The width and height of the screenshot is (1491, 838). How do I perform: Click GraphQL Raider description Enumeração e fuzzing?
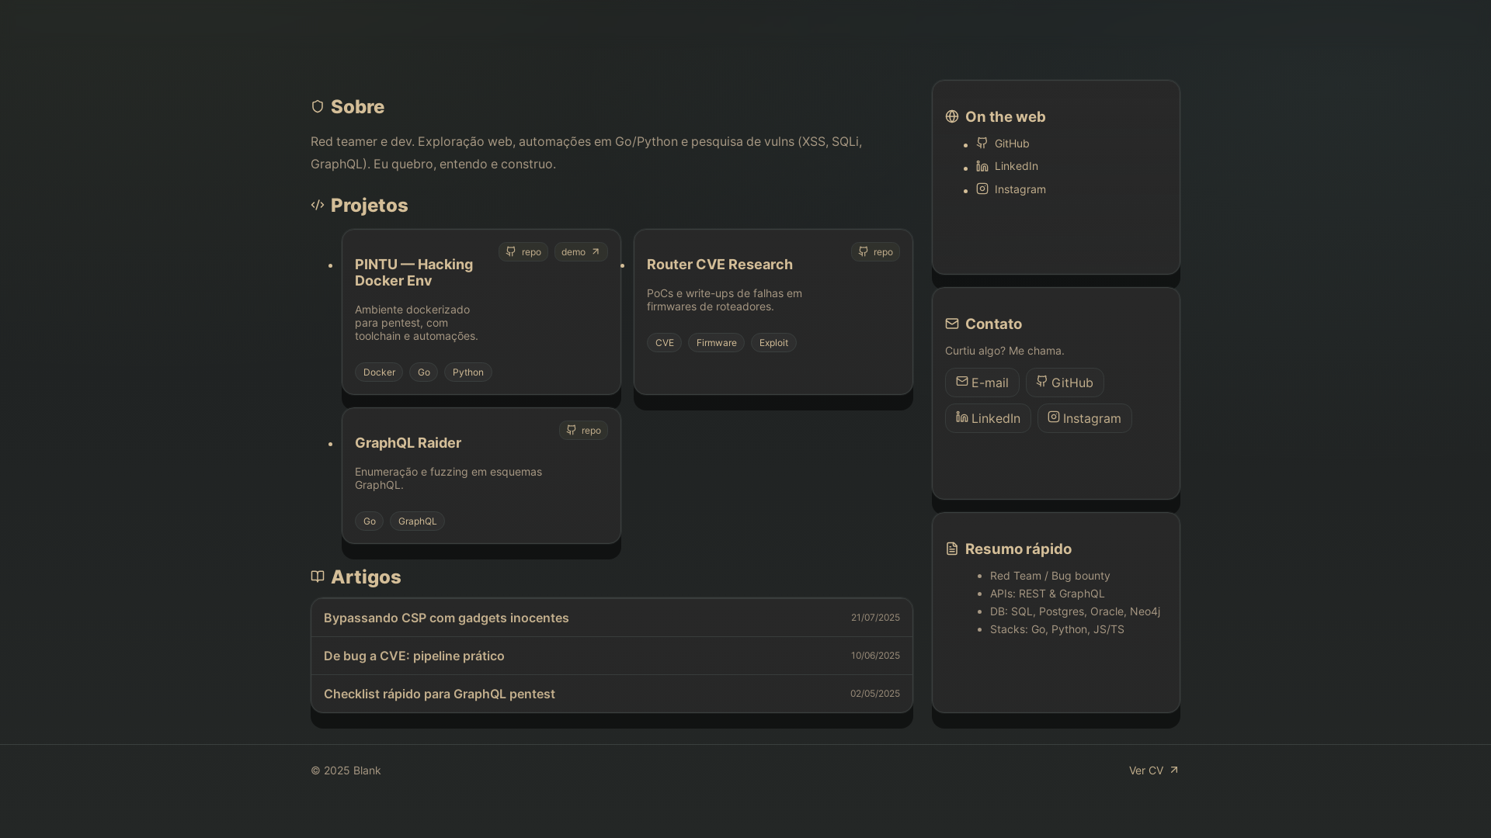point(448,479)
